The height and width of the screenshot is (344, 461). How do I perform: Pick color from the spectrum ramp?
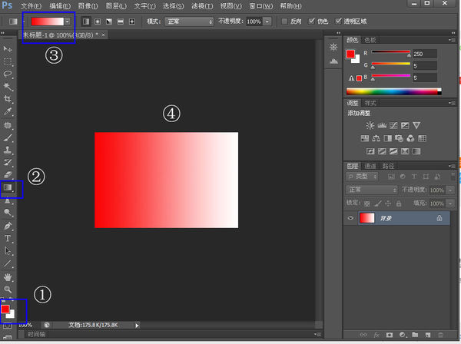[393, 91]
